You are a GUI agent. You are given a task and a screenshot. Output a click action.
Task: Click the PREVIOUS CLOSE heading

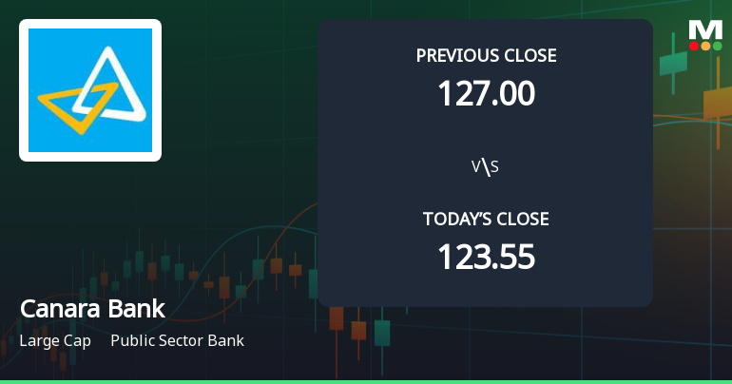pyautogui.click(x=486, y=55)
